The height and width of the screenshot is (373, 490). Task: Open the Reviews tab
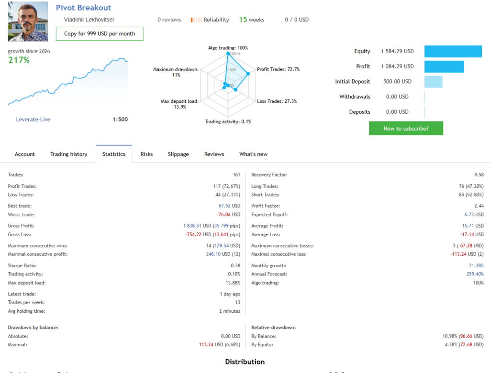(x=214, y=154)
